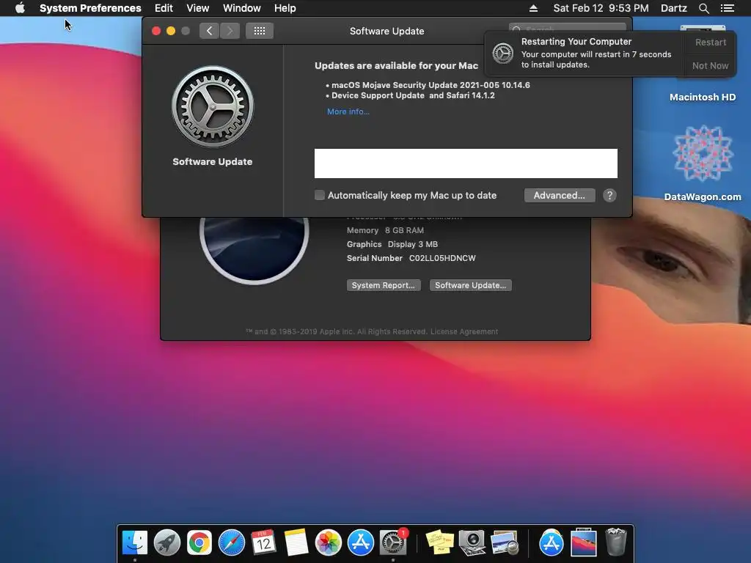Open the Disk Utility-style drive icon in the Dock
Viewport: 751px width, 563px height.
472,542
